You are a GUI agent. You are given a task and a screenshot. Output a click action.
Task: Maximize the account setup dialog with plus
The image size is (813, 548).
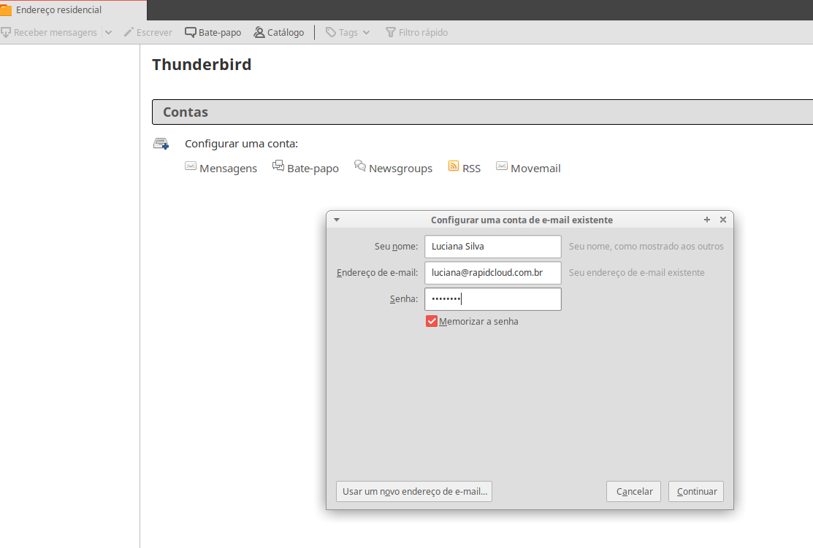706,220
